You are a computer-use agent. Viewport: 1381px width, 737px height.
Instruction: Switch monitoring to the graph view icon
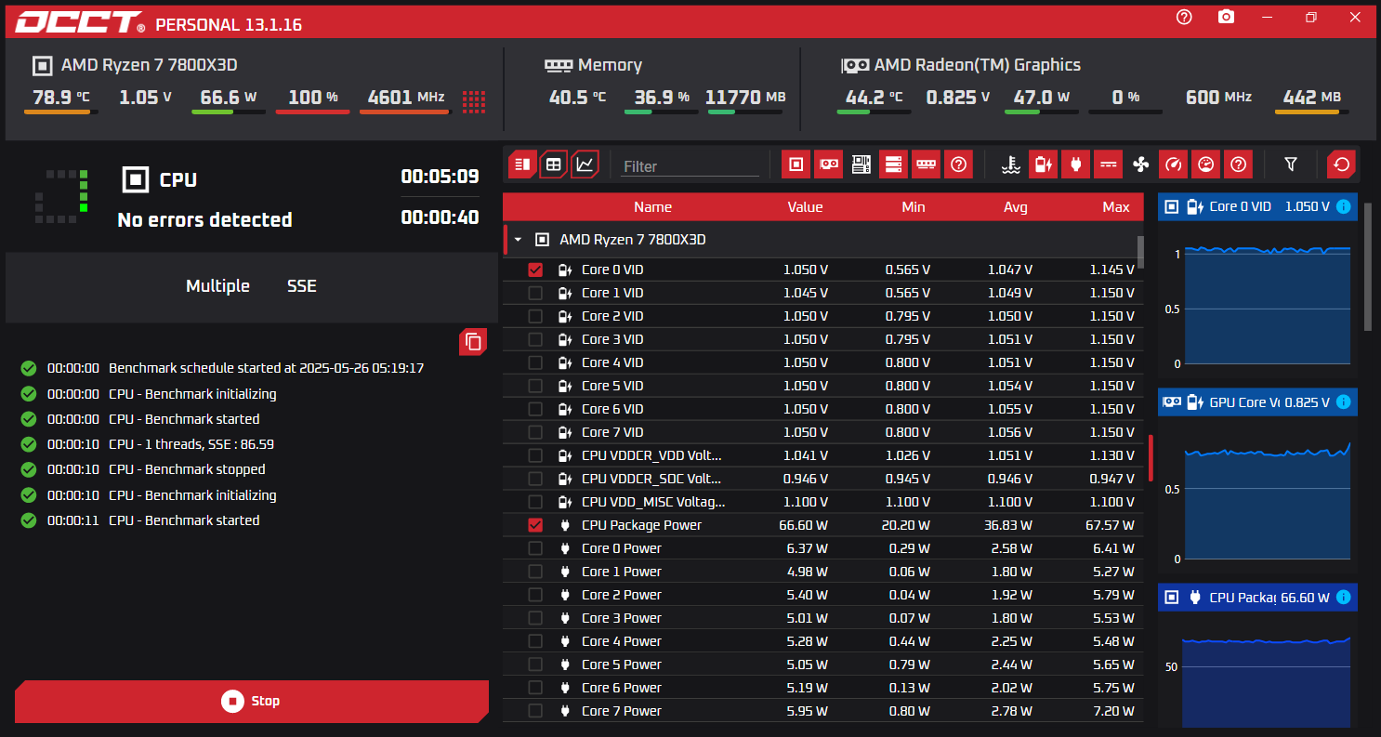(x=585, y=165)
